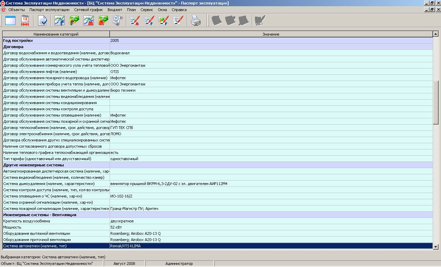Click the ГУП ТЕК СПб value
Image resolution: width=441 pixels, height=267 pixels.
pos(121,128)
